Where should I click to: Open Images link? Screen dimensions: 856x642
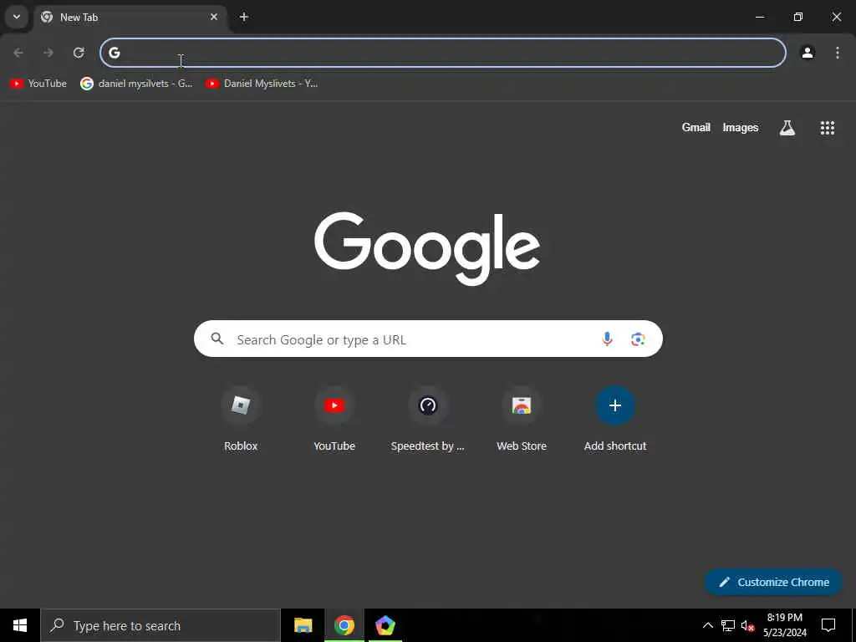point(741,127)
